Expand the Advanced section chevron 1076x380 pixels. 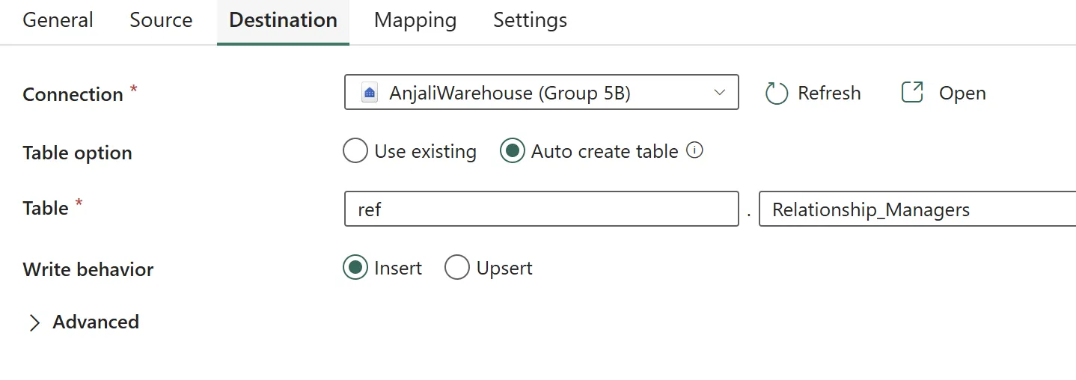(34, 323)
